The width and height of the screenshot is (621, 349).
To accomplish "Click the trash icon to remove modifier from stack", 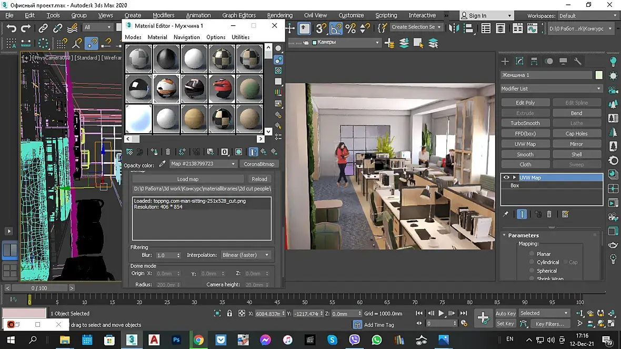I will pos(549,214).
